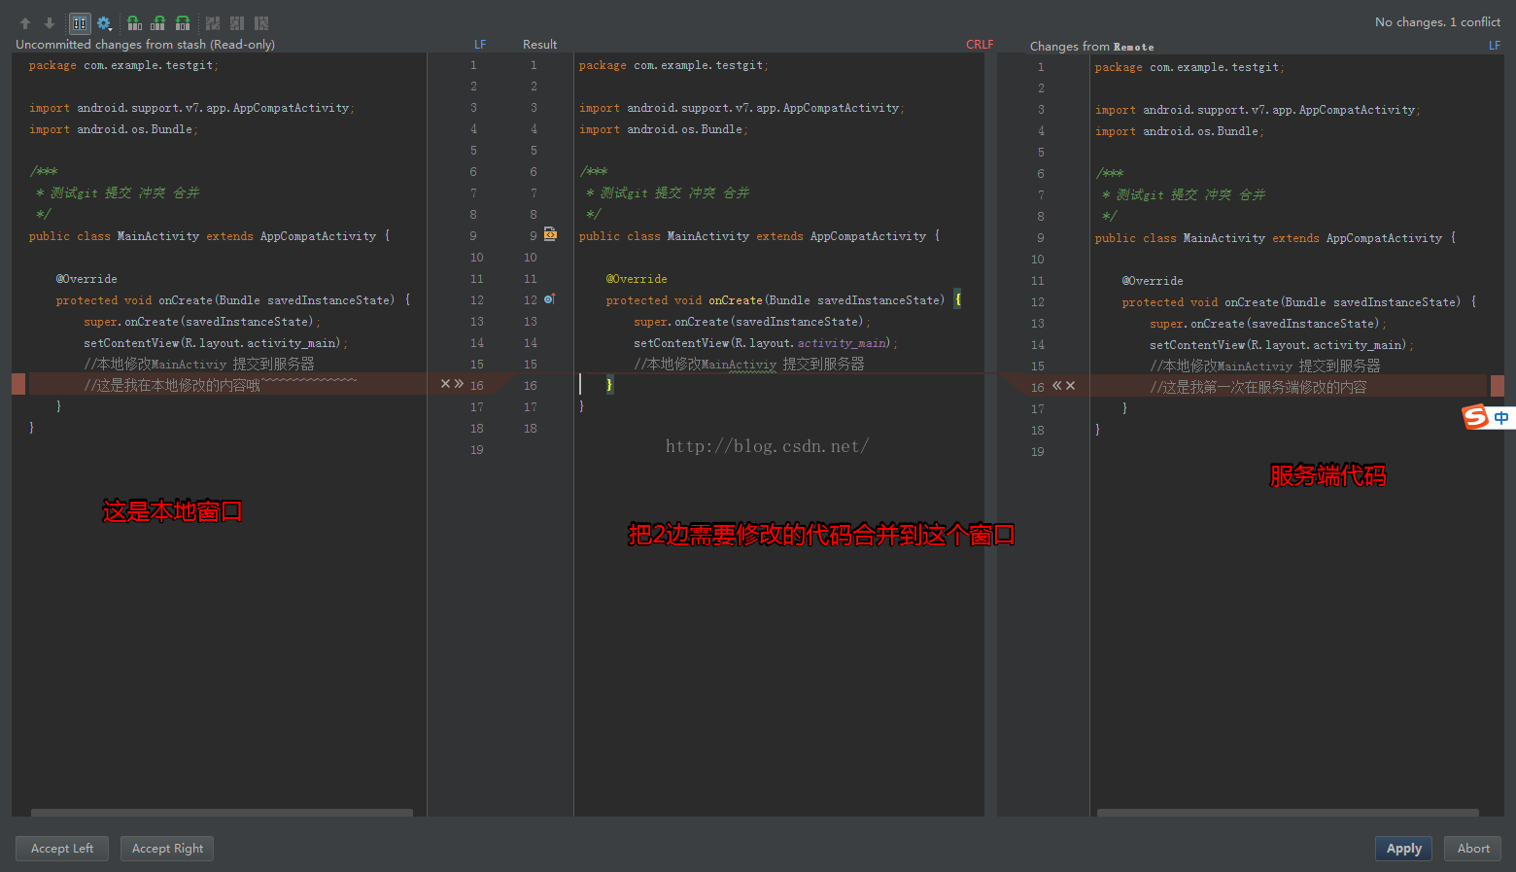
Task: Accept remote line 16 change with << arrow
Action: pos(1057,386)
